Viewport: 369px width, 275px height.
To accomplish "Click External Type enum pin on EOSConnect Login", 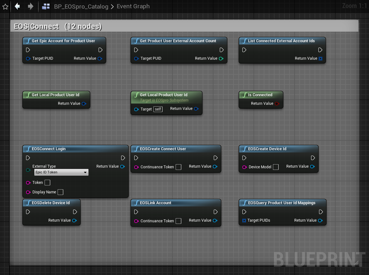I will point(28,170).
